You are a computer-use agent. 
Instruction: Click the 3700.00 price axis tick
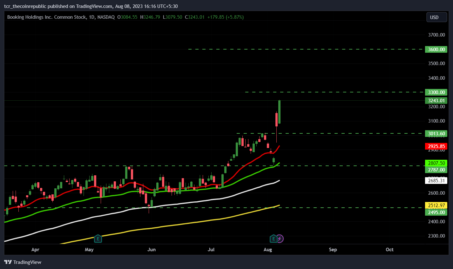click(x=436, y=35)
